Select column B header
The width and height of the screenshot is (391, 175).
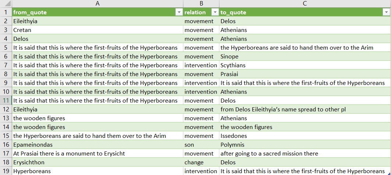201,4
